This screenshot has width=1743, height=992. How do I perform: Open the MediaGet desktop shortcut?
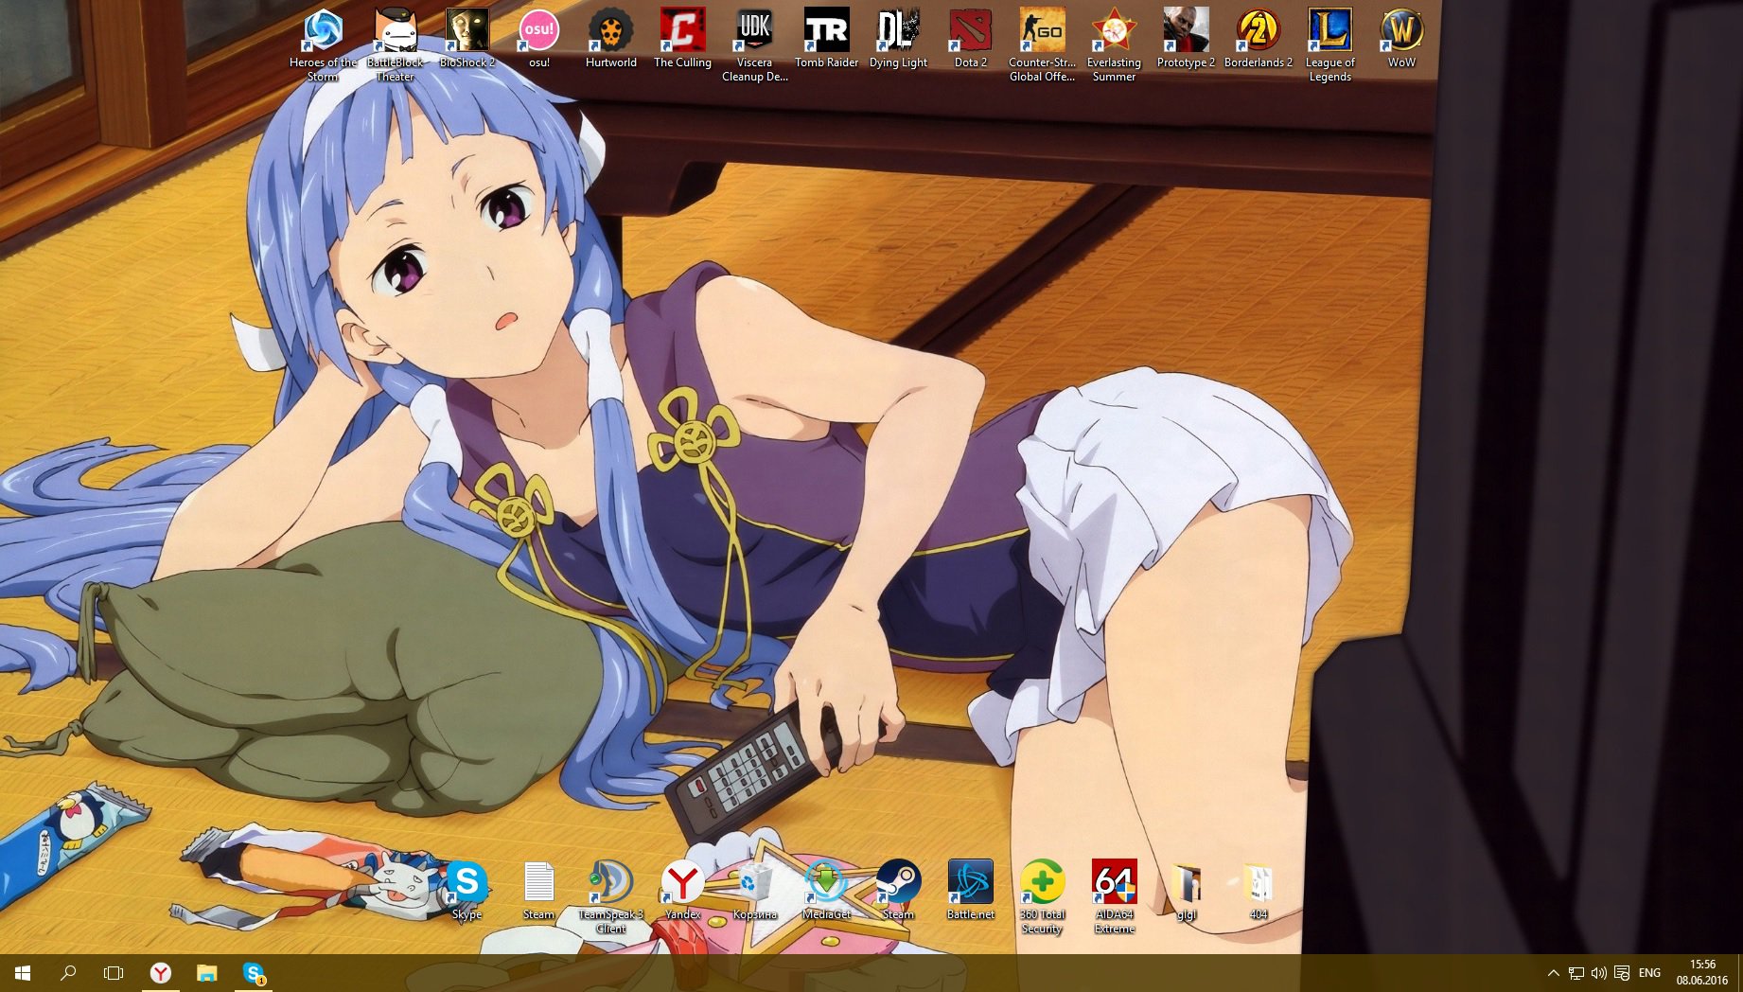(x=826, y=890)
